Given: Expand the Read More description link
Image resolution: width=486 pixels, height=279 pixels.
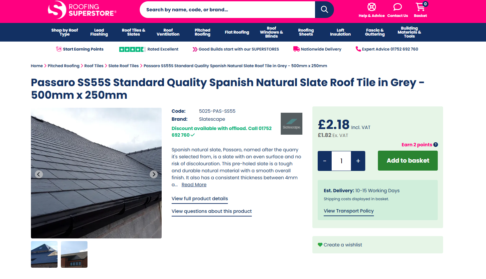Looking at the screenshot, I should click(194, 185).
